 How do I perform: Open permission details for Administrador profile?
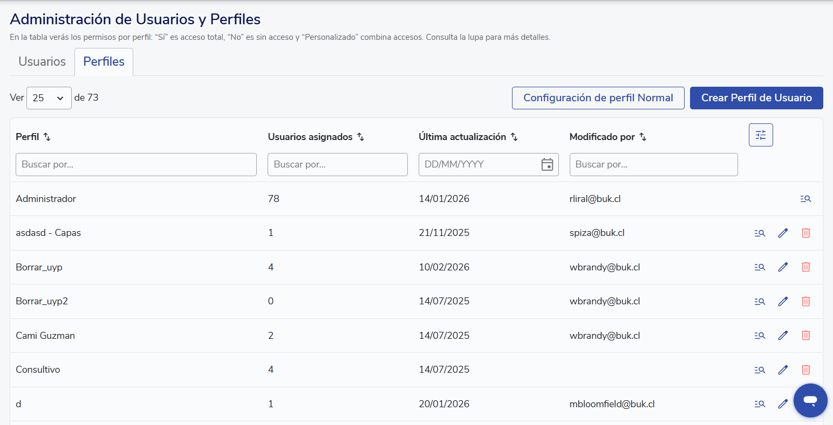(805, 199)
